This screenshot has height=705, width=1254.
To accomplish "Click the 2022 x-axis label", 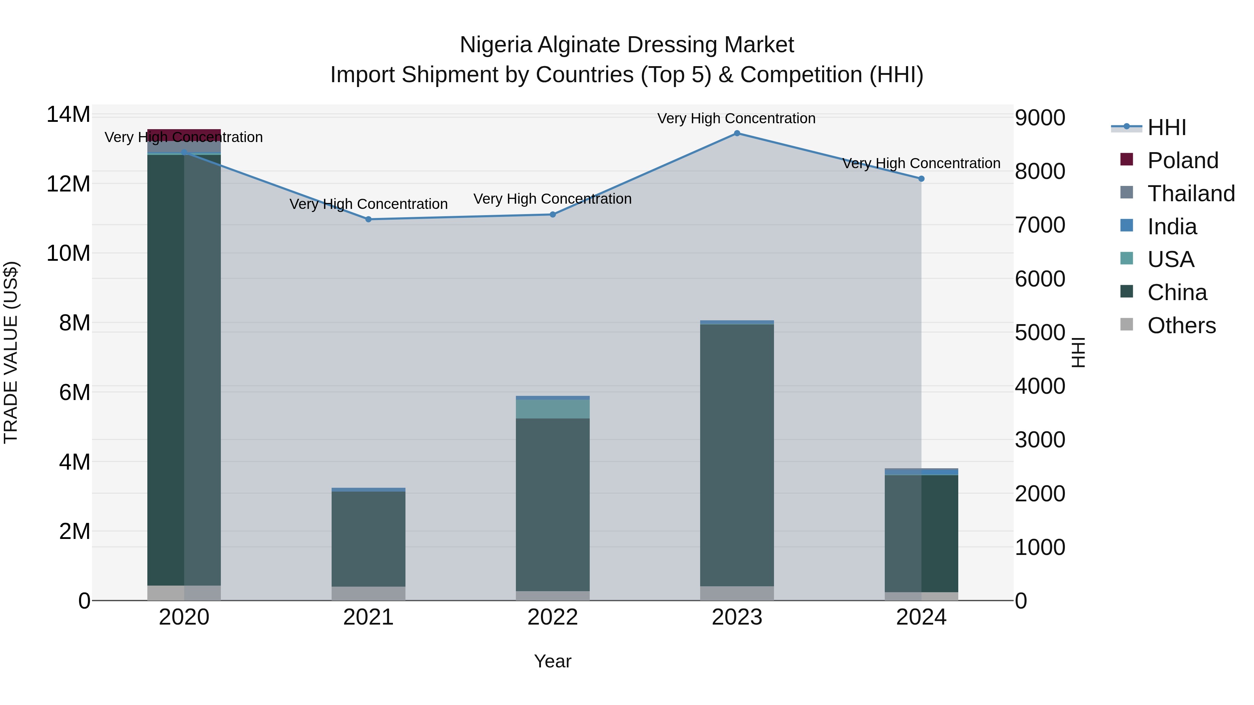I will [552, 617].
